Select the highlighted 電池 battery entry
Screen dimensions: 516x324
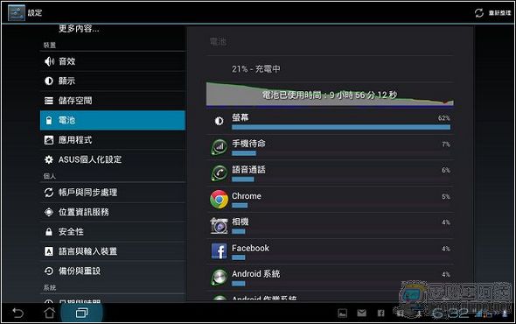point(113,120)
